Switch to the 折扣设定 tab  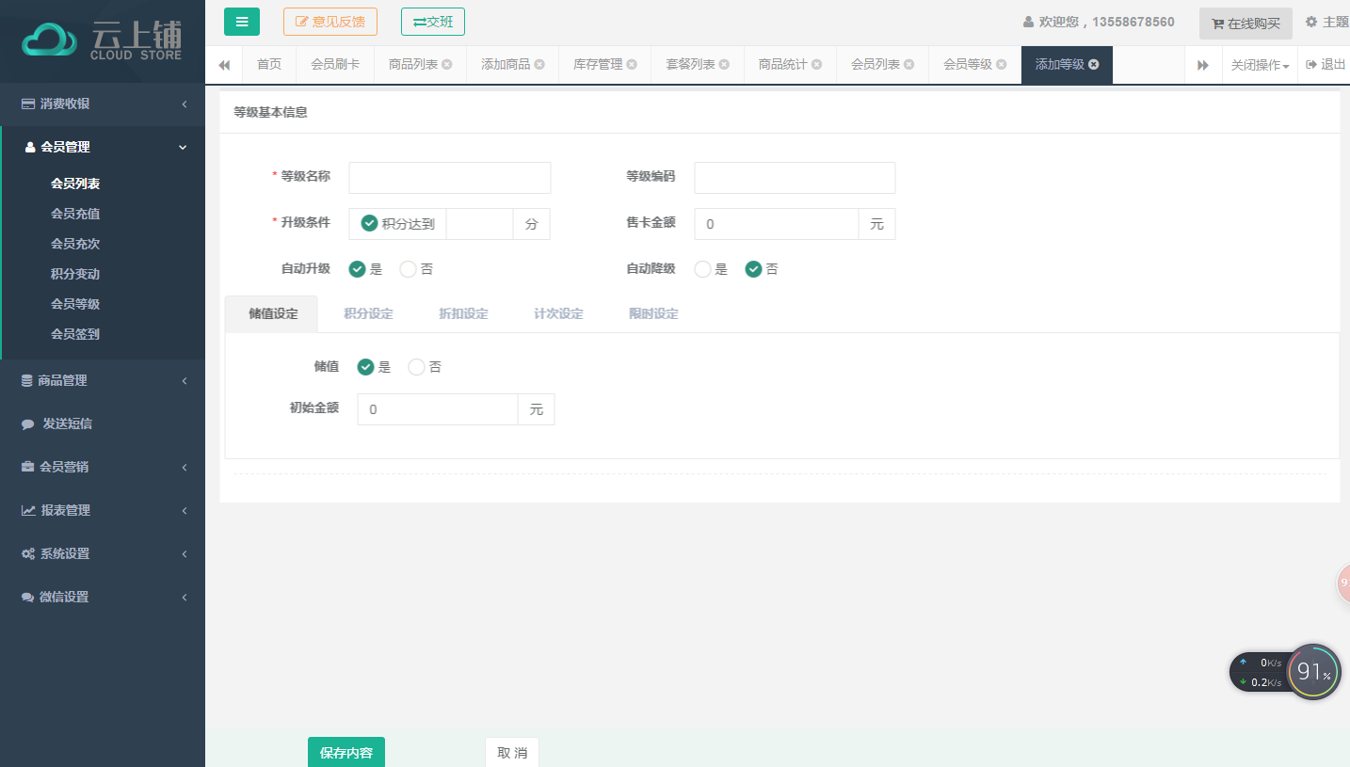(463, 314)
